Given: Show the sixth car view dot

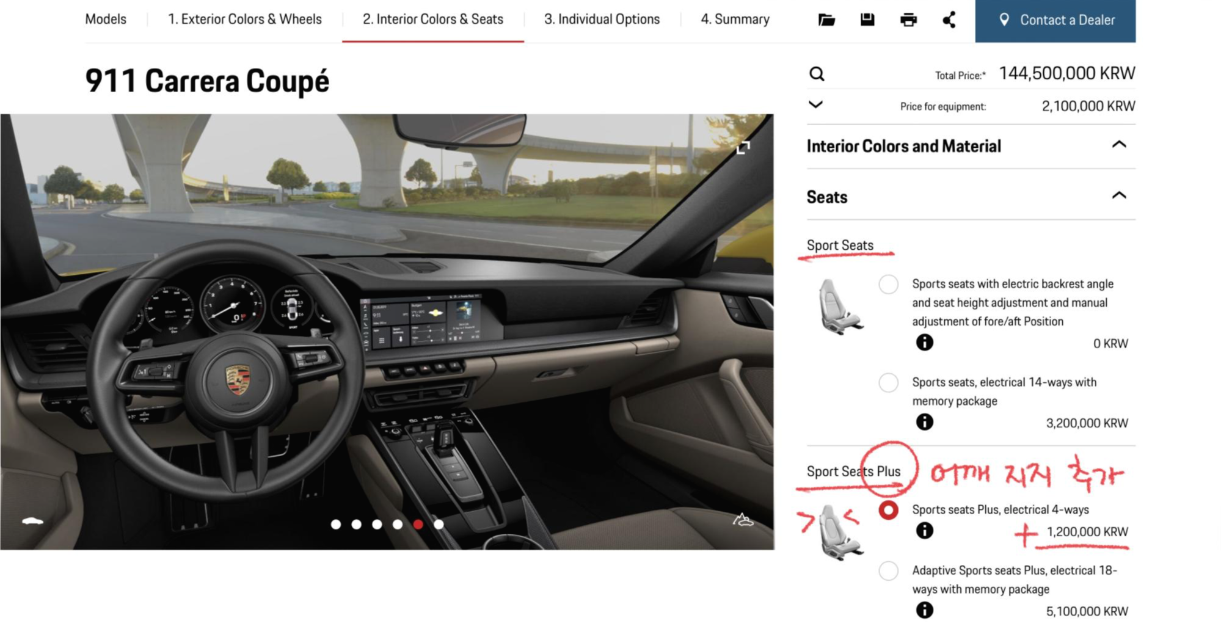Looking at the screenshot, I should tap(439, 524).
